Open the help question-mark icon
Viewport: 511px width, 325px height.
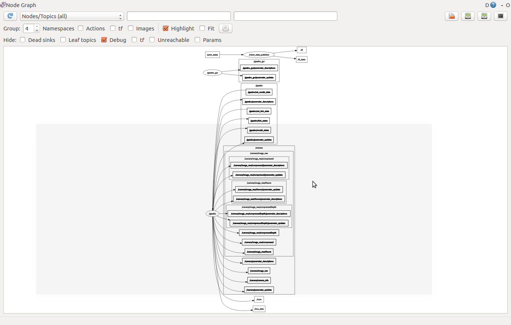[x=493, y=5]
